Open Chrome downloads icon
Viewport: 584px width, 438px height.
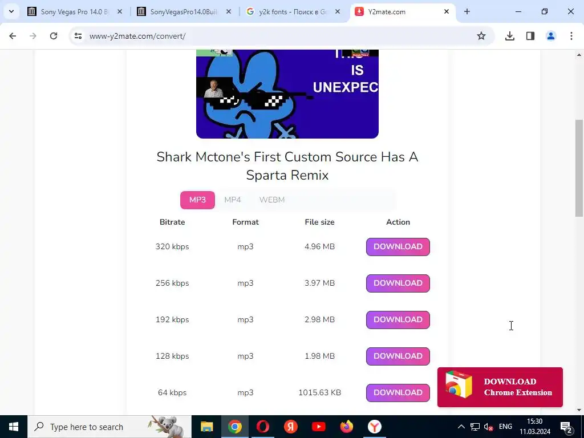coord(509,36)
